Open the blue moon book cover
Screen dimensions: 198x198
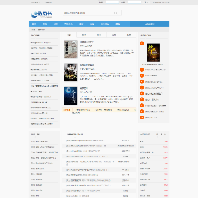(x=71, y=96)
